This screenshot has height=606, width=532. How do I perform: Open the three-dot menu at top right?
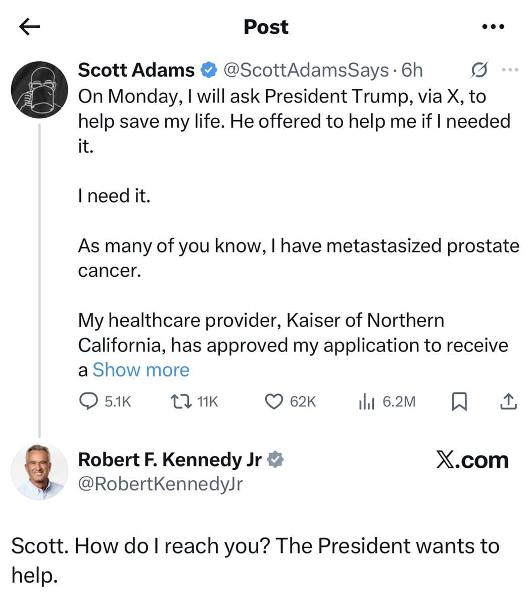[x=492, y=26]
